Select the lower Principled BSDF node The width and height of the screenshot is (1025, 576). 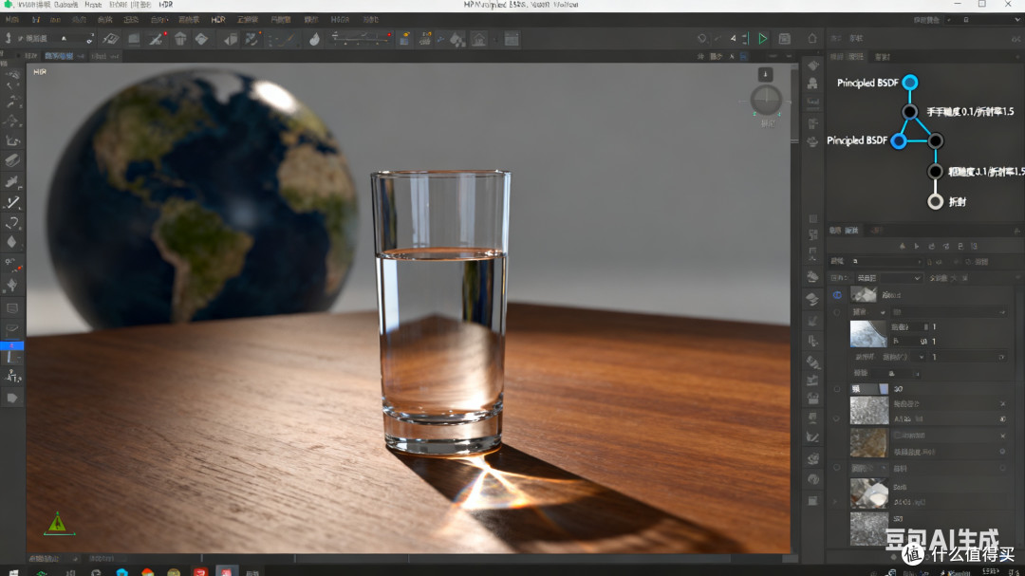899,140
